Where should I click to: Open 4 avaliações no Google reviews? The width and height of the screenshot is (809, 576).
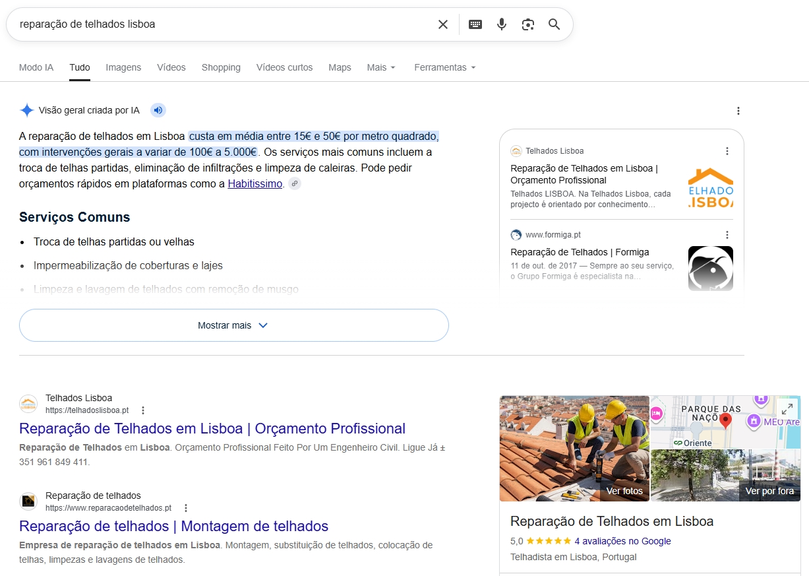pos(622,541)
